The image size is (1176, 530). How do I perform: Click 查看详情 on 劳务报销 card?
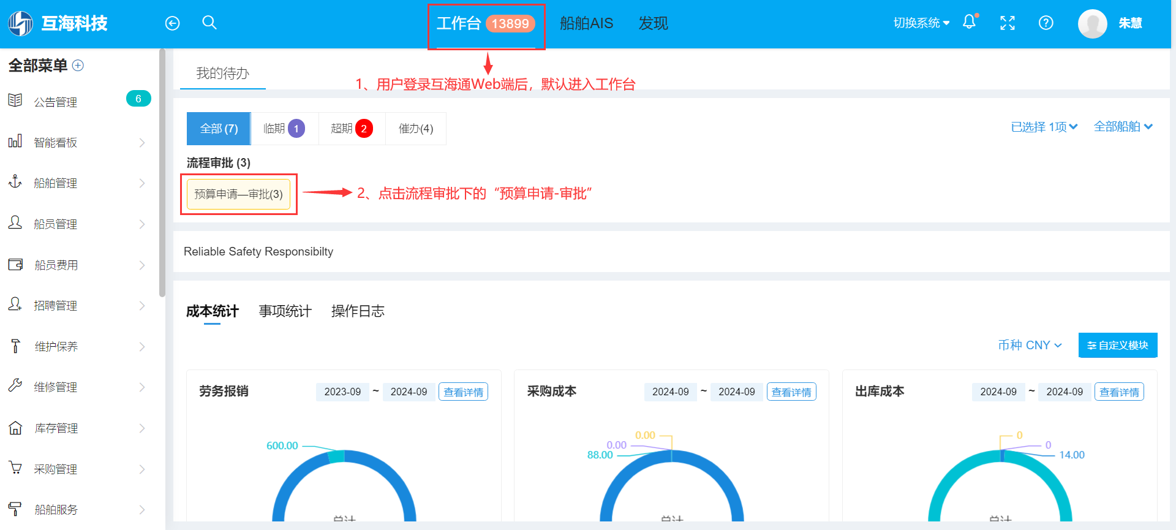coord(463,392)
